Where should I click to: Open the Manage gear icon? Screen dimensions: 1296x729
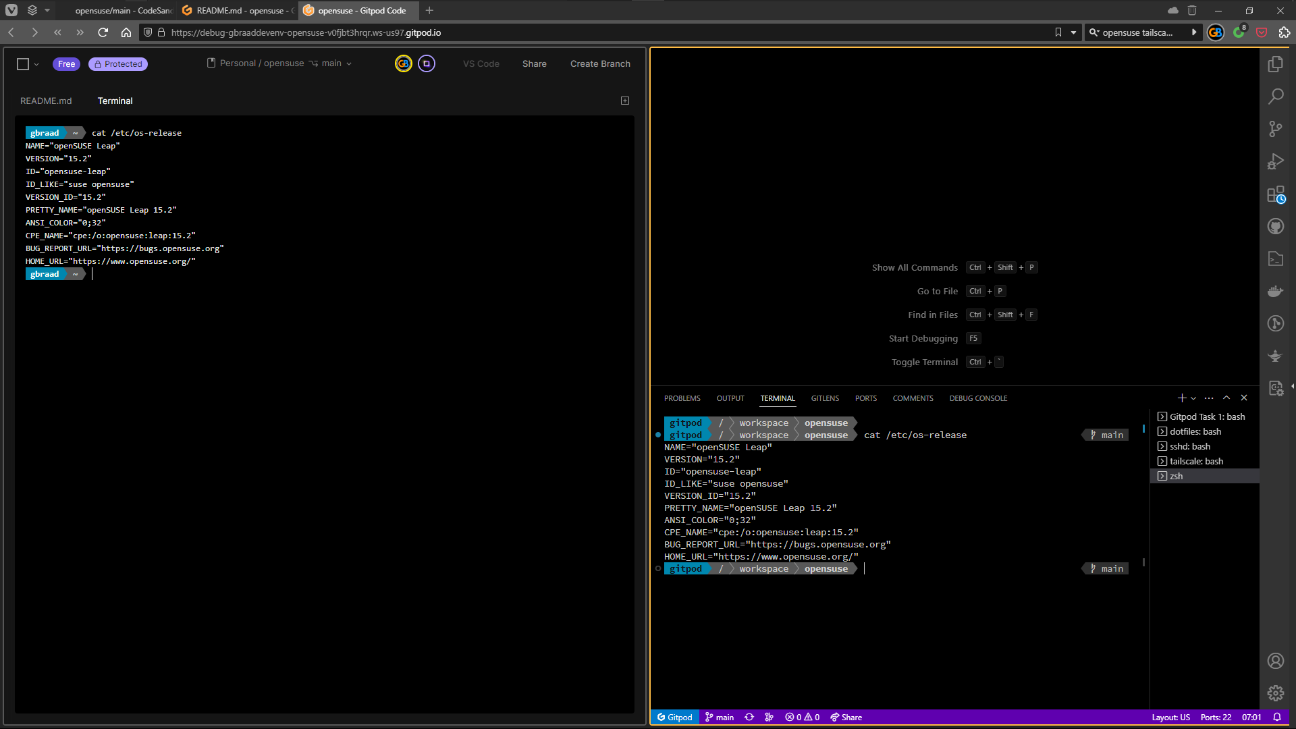click(x=1275, y=693)
